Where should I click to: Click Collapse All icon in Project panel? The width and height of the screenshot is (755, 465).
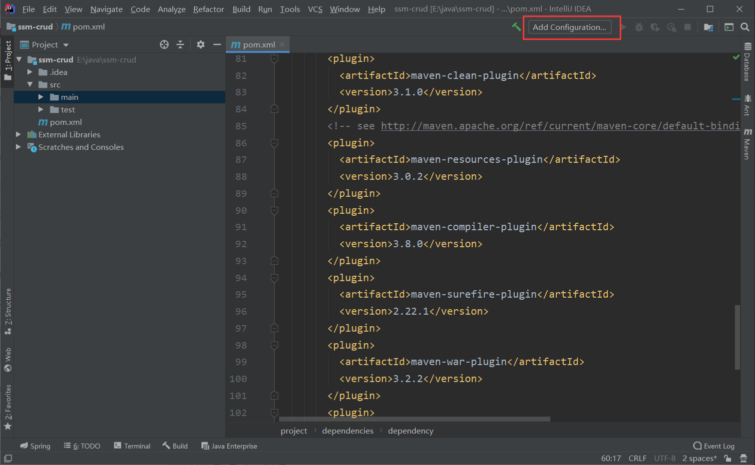tap(180, 44)
